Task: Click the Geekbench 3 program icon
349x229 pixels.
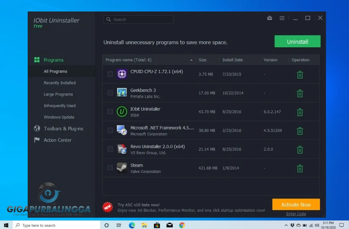Action: [x=122, y=93]
